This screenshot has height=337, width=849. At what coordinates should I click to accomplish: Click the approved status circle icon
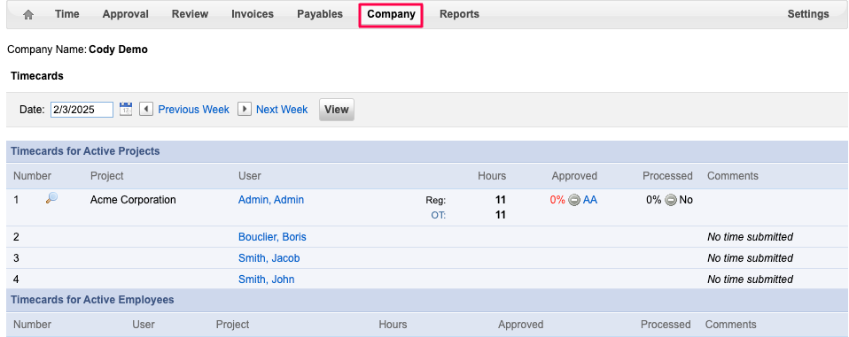[574, 200]
